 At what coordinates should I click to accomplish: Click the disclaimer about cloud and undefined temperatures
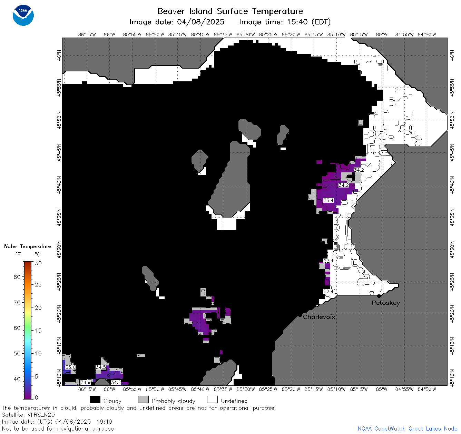(x=139, y=408)
